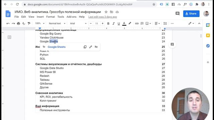
Task: Open the zoom 100% dropdown
Action: 39,23
